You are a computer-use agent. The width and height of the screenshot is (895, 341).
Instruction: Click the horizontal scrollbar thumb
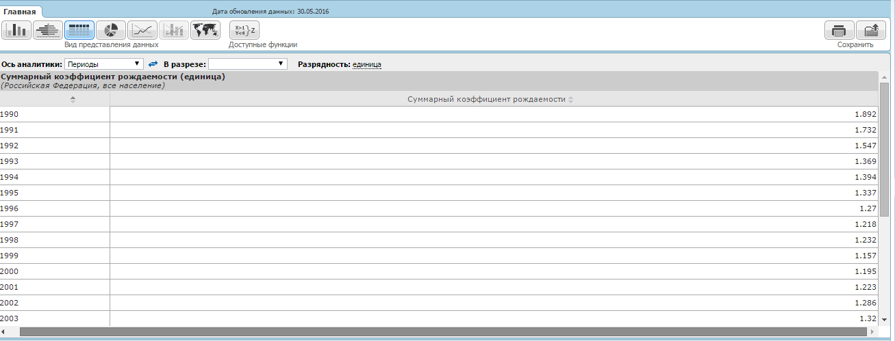444,331
